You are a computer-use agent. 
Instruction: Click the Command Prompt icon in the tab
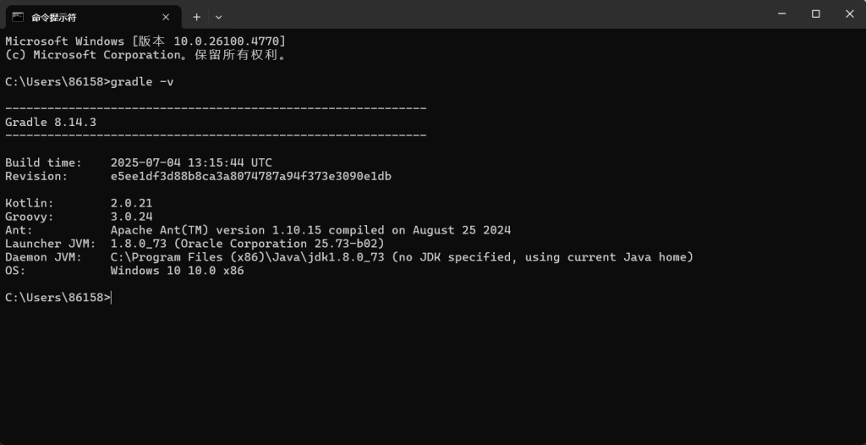[x=17, y=16]
